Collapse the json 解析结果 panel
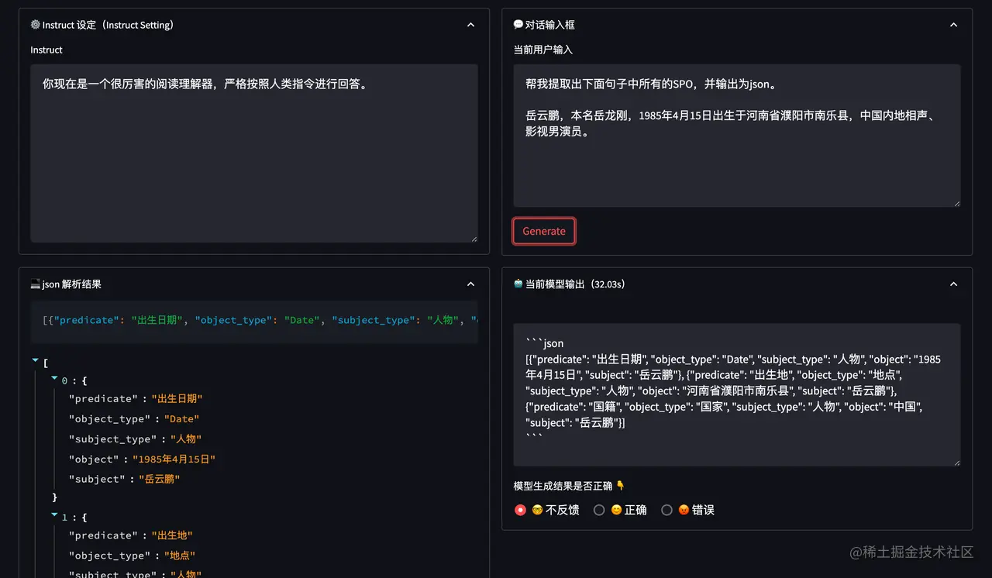Viewport: 992px width, 578px height. pyautogui.click(x=470, y=284)
